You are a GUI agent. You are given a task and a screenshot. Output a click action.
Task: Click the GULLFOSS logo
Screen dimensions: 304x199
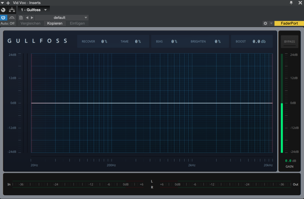pos(37,41)
